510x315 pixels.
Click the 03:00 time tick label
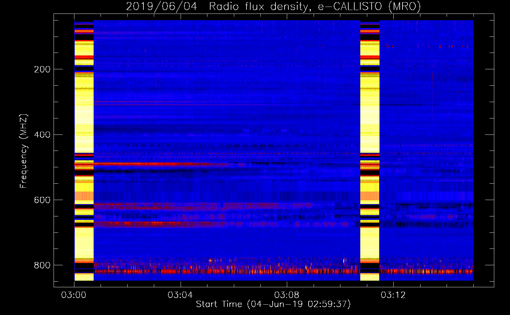[74, 295]
